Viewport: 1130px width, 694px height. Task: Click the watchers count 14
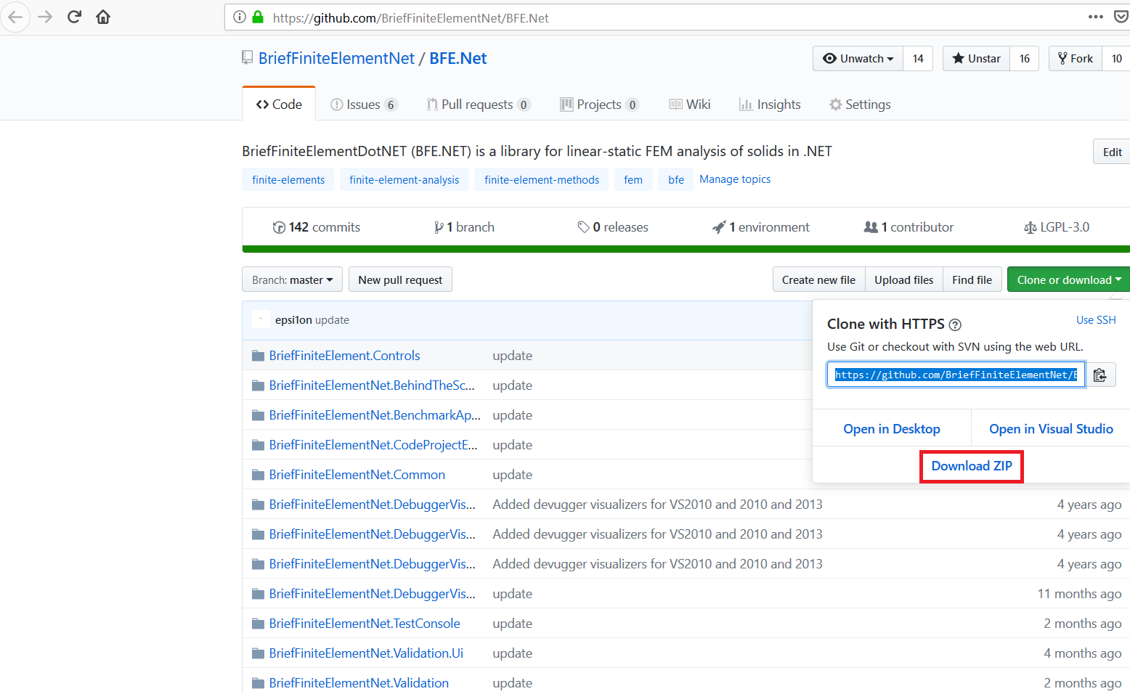(918, 59)
